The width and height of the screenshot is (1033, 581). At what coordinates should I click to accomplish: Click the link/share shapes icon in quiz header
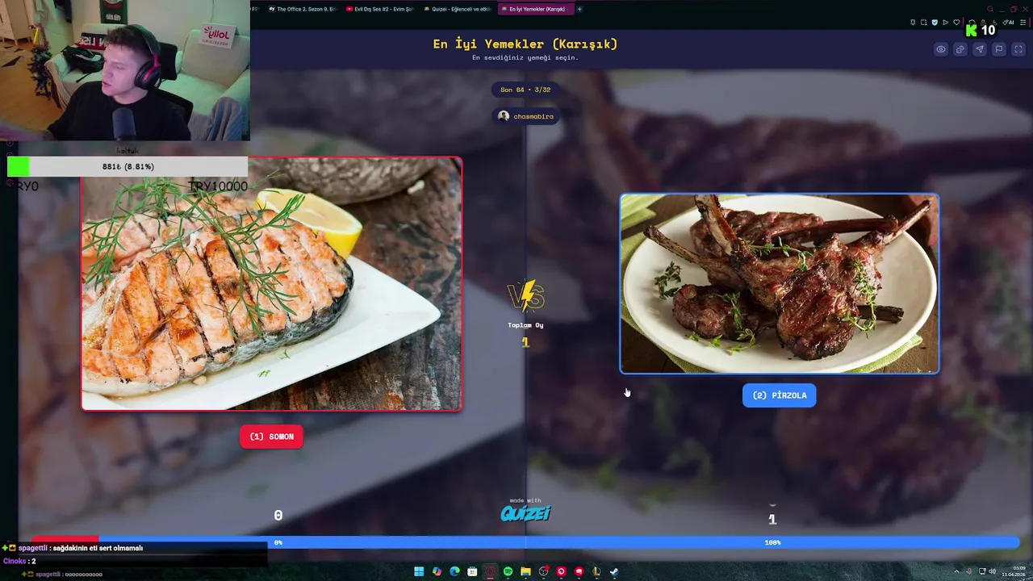click(x=960, y=49)
